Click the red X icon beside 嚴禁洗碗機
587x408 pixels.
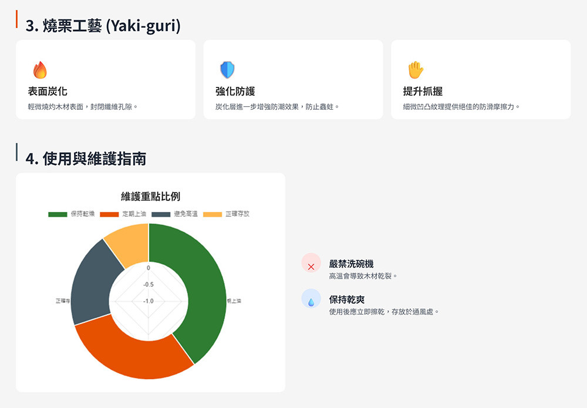tap(311, 267)
